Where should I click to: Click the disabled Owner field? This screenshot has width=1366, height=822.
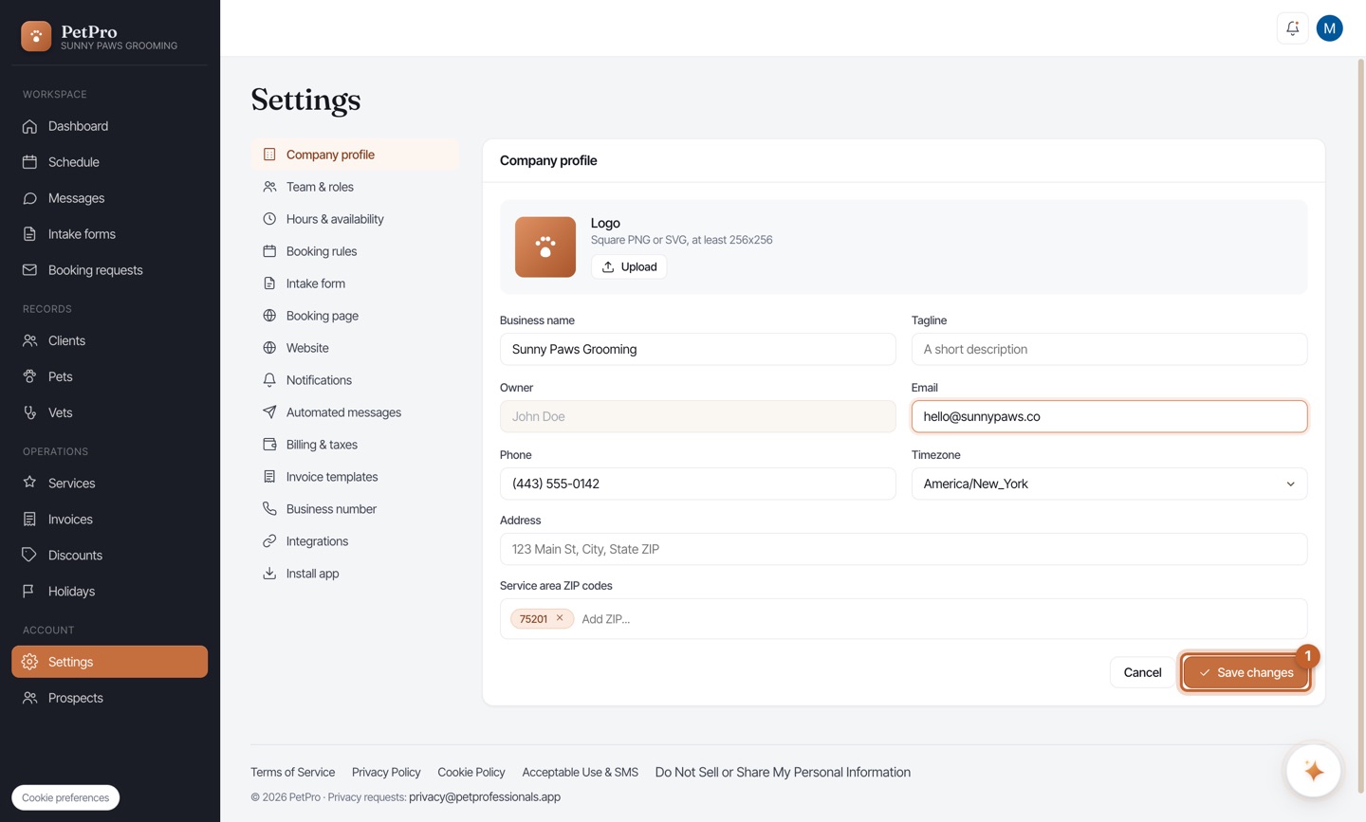(697, 416)
